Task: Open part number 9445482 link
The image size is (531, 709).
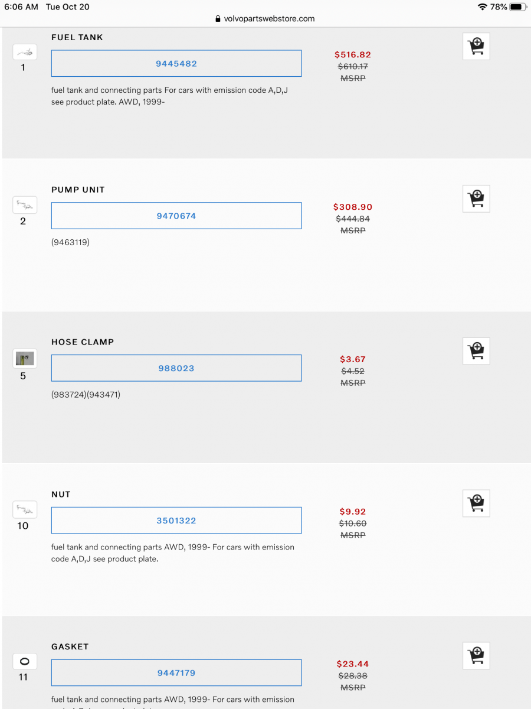Action: coord(176,64)
